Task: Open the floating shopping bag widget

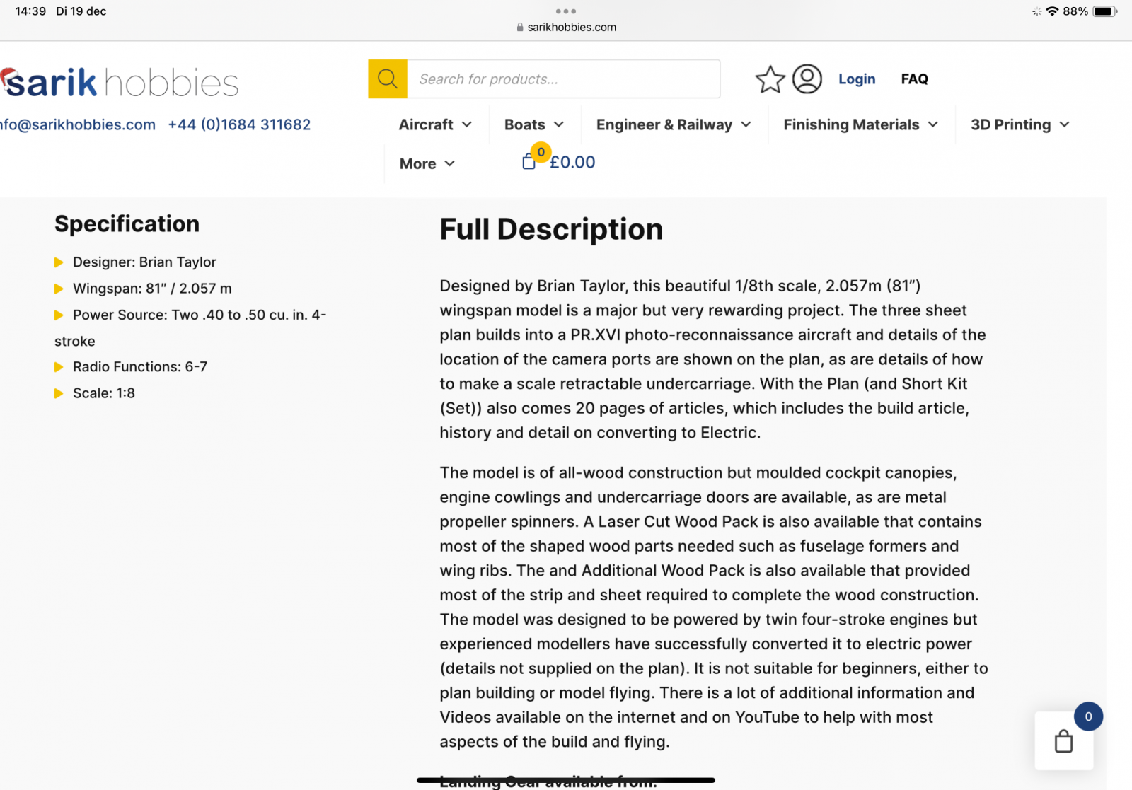Action: [1063, 740]
